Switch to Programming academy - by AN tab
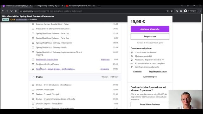Image resolution: width=203 pixels, height=114 pixels. (x=49, y=6)
